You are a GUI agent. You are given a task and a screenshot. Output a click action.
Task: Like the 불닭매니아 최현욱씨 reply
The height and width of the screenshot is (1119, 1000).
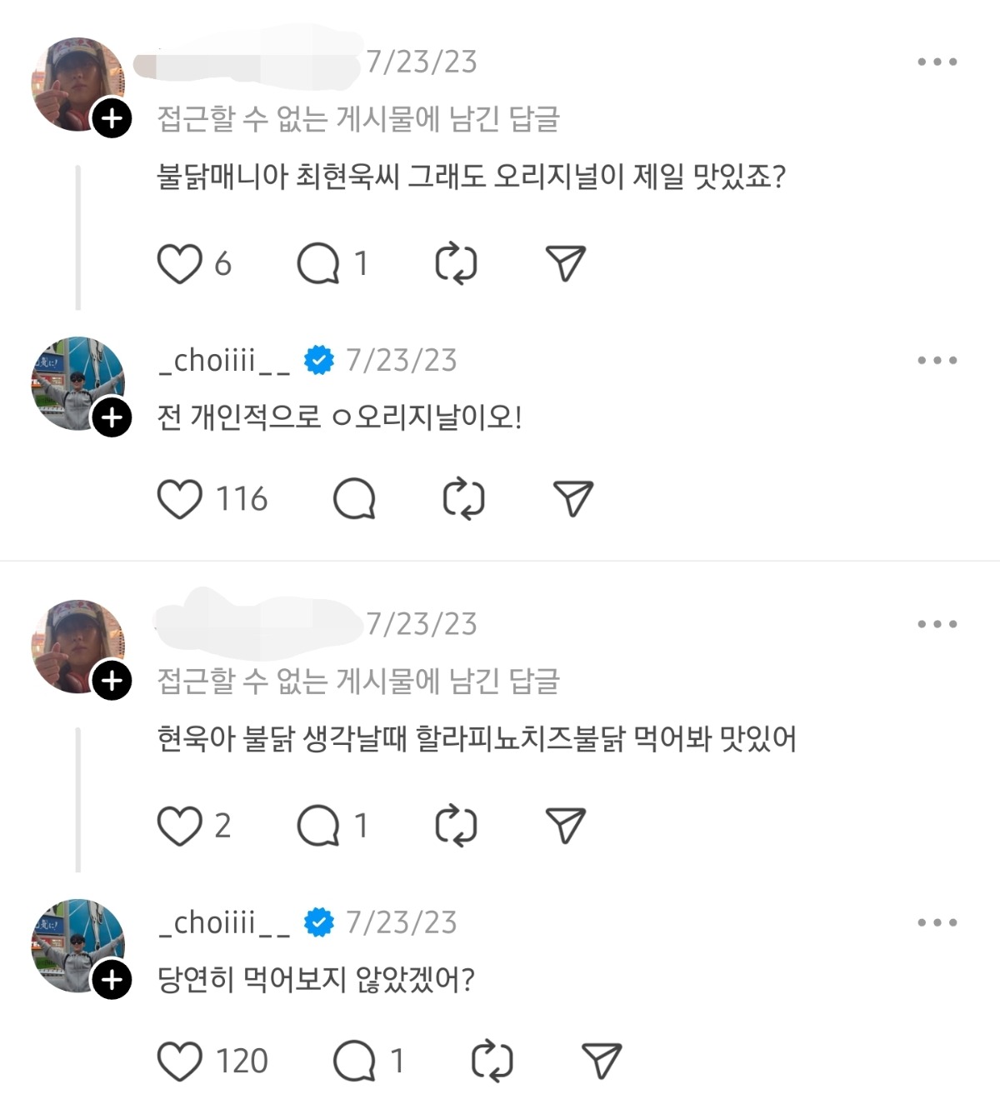180,263
